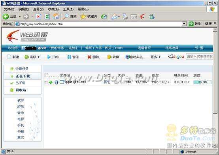Viewport: 219px width, 155px height.
Task: Open the 文件(F) menu
Action: [x=9, y=9]
